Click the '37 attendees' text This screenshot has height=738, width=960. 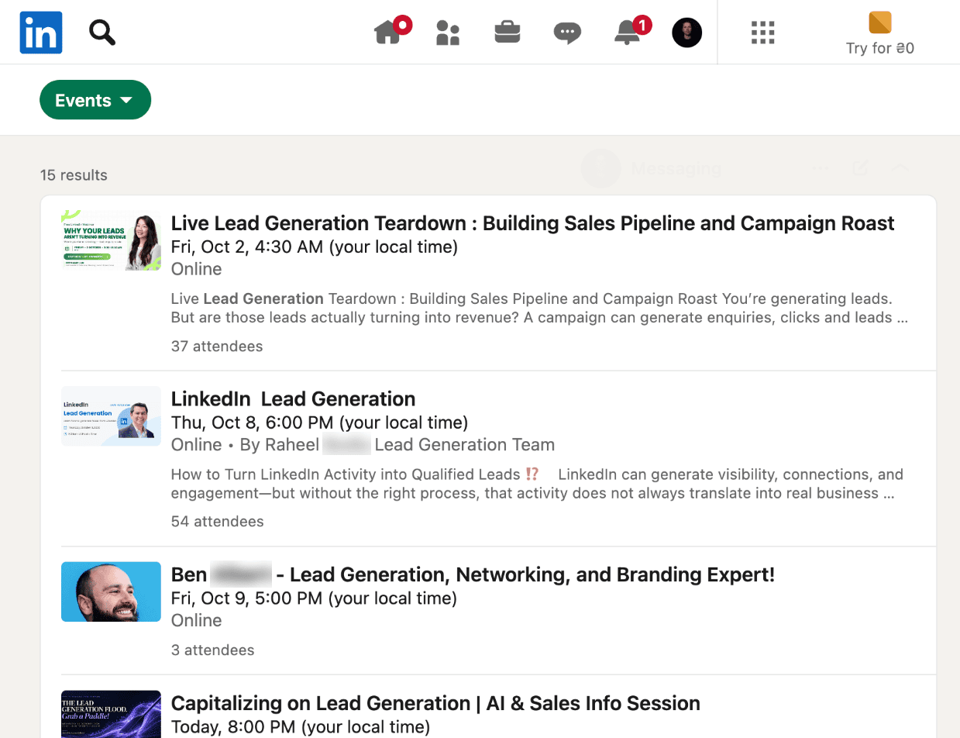coord(217,347)
